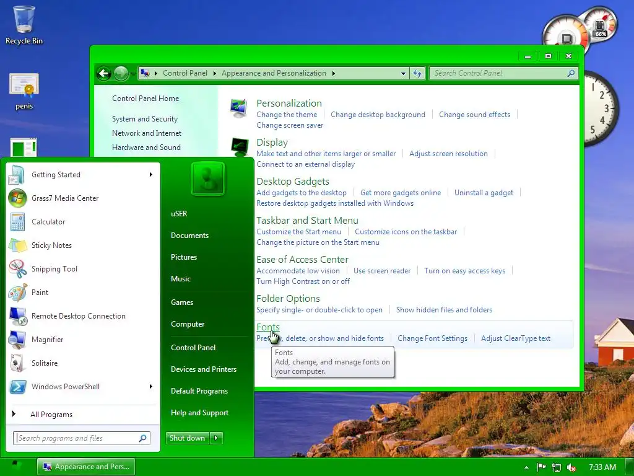Open Games from Start menu

(182, 302)
